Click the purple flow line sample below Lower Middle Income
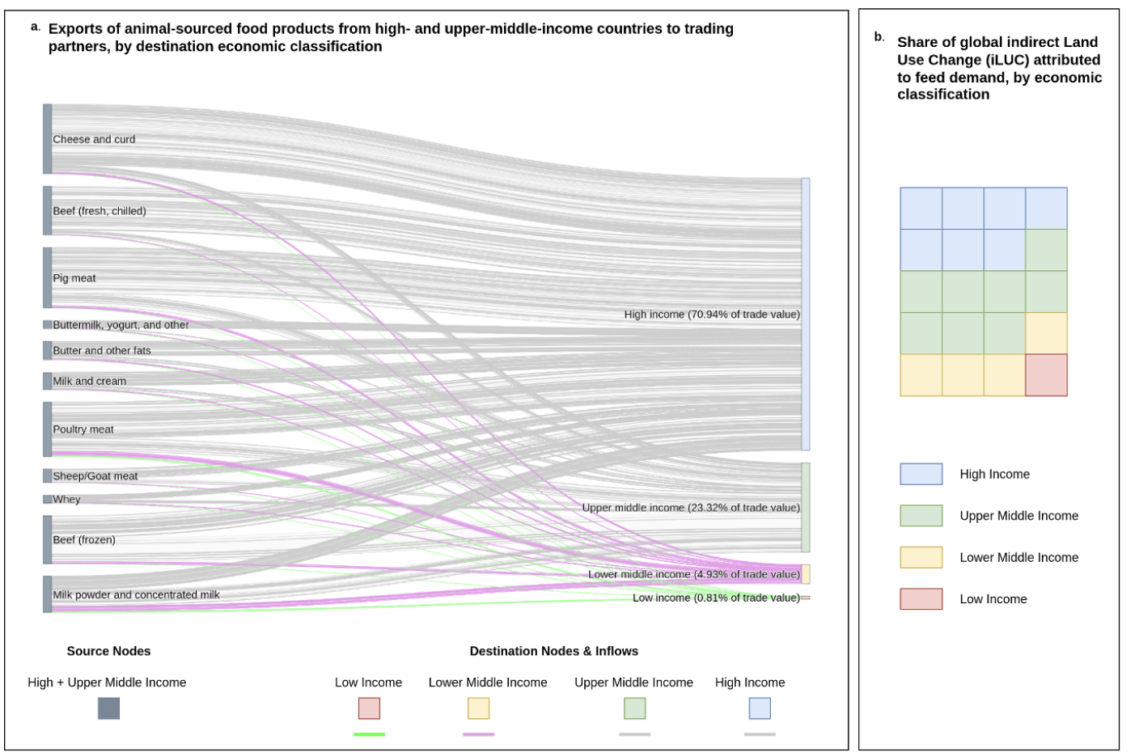The width and height of the screenshot is (1139, 752). click(478, 734)
